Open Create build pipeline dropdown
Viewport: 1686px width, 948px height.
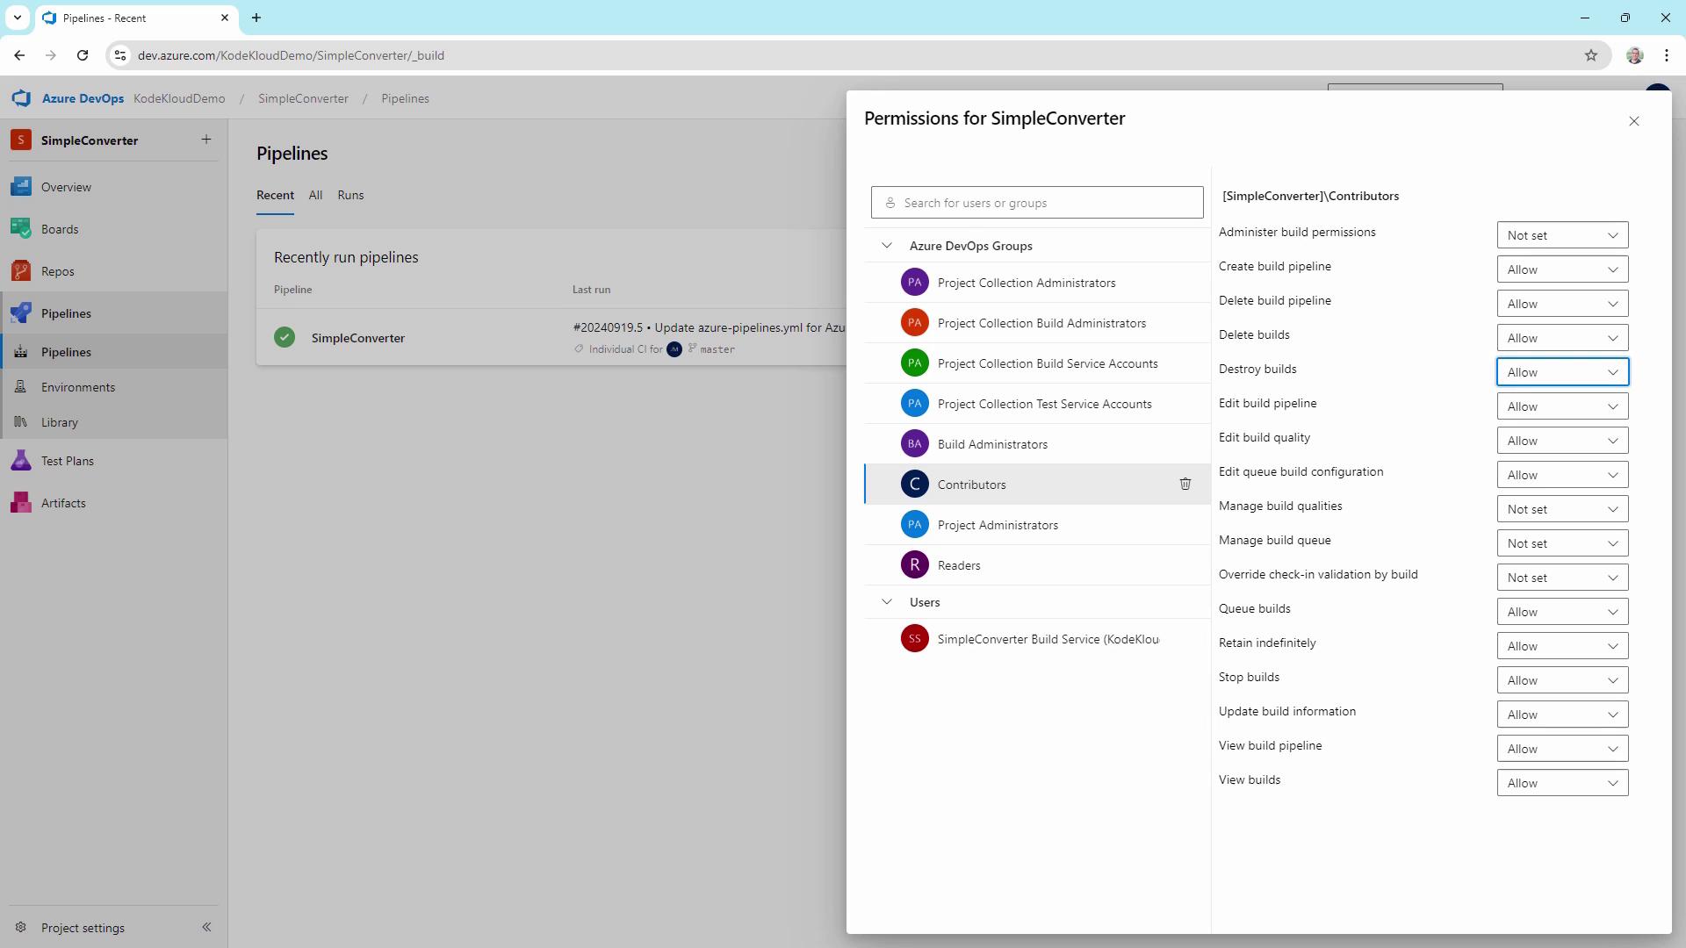1563,269
